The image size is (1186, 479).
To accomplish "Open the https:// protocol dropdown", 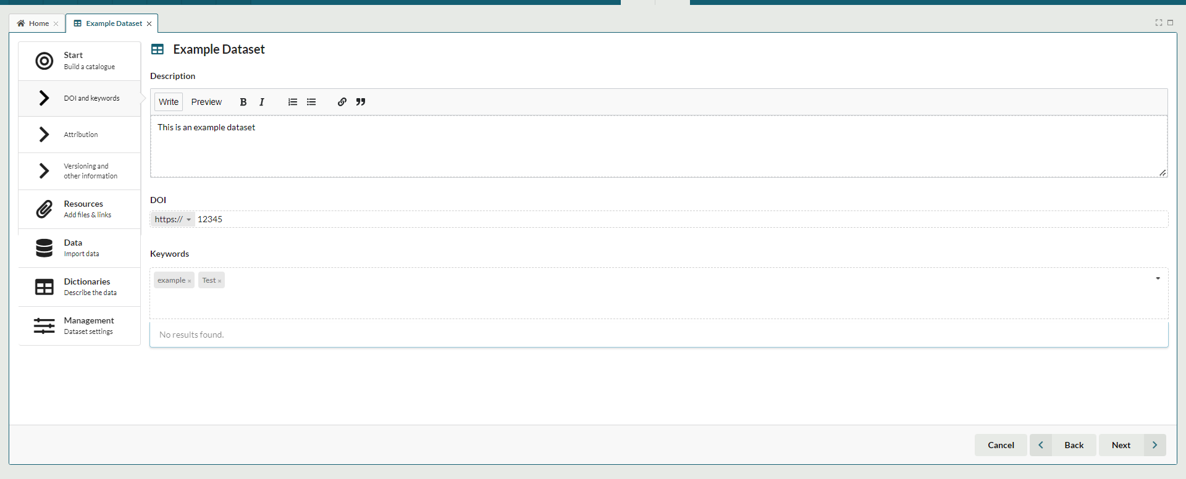I will tap(172, 219).
